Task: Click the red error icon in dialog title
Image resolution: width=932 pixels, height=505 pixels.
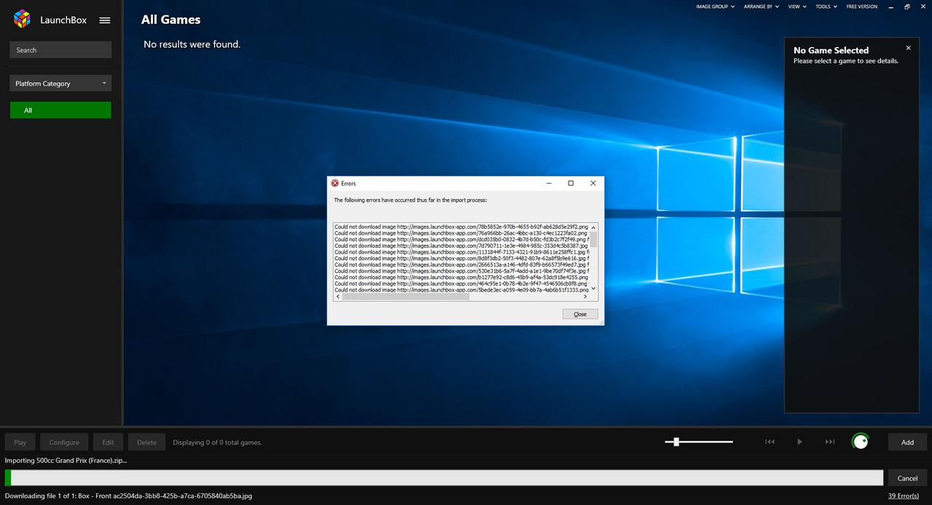Action: pos(335,184)
